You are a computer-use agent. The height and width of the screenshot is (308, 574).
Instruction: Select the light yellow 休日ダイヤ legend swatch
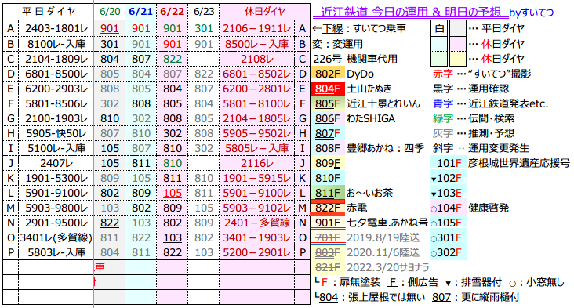[x=457, y=59]
